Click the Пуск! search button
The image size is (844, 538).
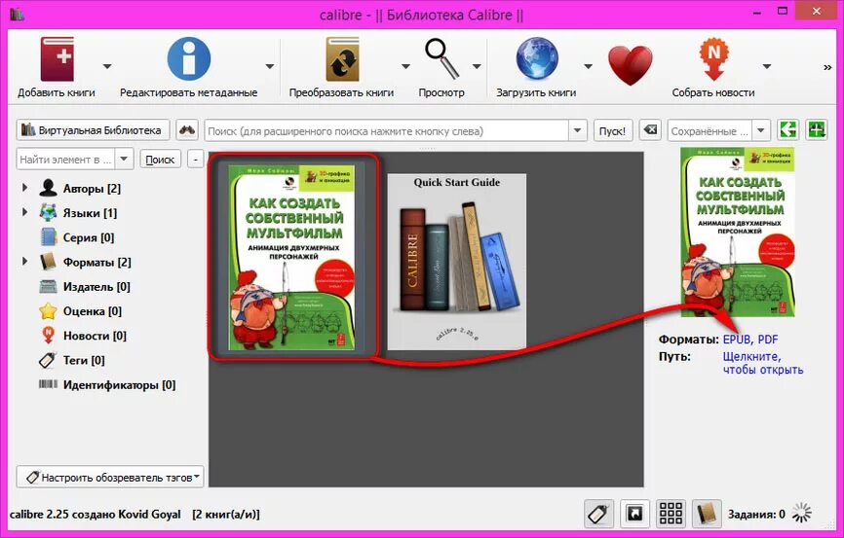click(613, 130)
